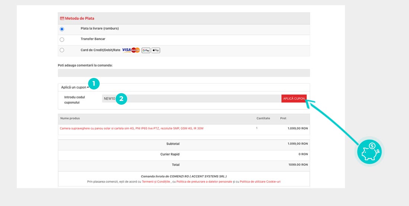Select Plata la livrare (ramburs) radio button

click(x=62, y=29)
